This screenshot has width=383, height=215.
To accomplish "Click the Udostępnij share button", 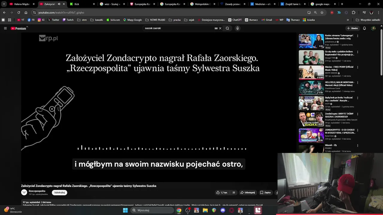I will click(247, 193).
